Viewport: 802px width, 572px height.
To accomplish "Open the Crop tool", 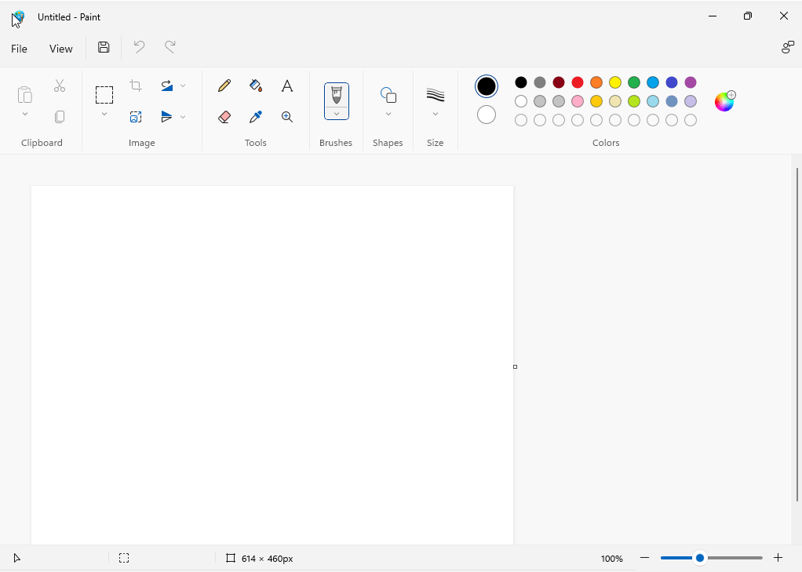I will click(136, 85).
